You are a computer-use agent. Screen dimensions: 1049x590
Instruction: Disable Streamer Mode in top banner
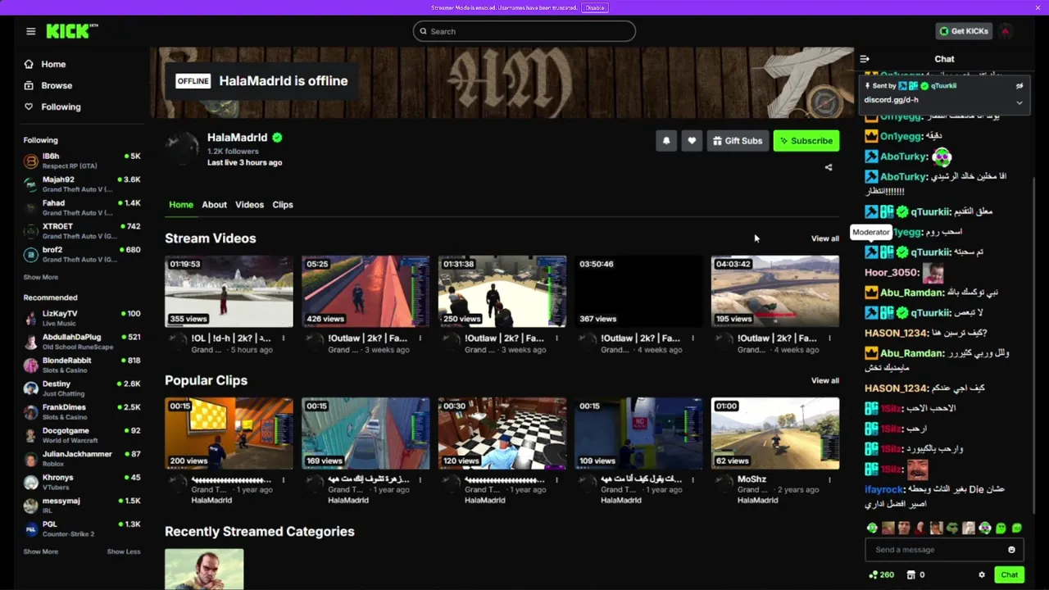(x=595, y=7)
